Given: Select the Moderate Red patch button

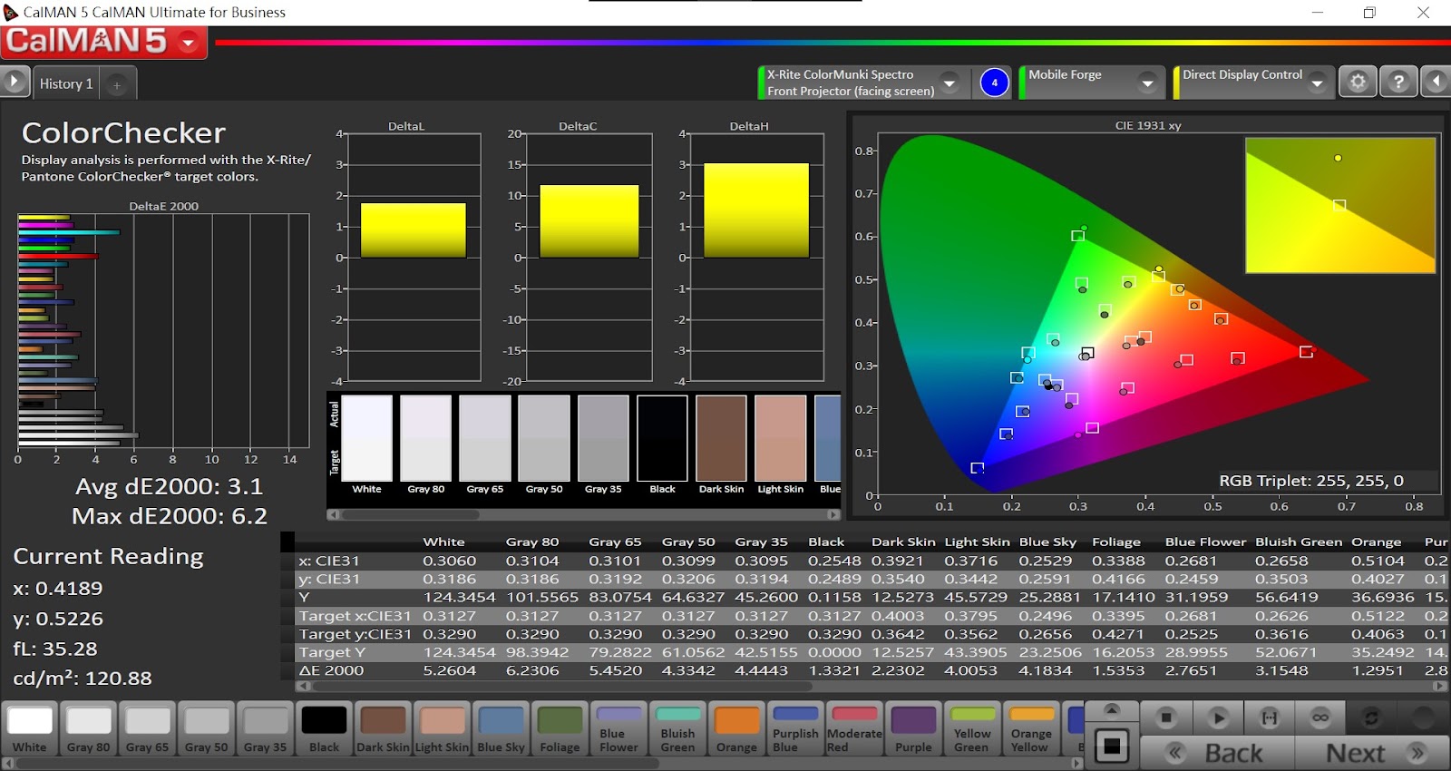Looking at the screenshot, I should (854, 728).
